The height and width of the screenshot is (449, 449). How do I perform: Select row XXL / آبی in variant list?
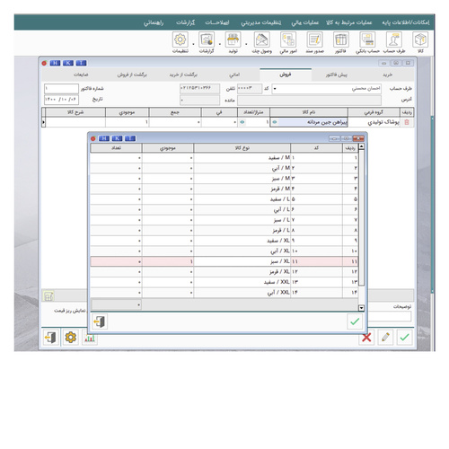click(224, 293)
